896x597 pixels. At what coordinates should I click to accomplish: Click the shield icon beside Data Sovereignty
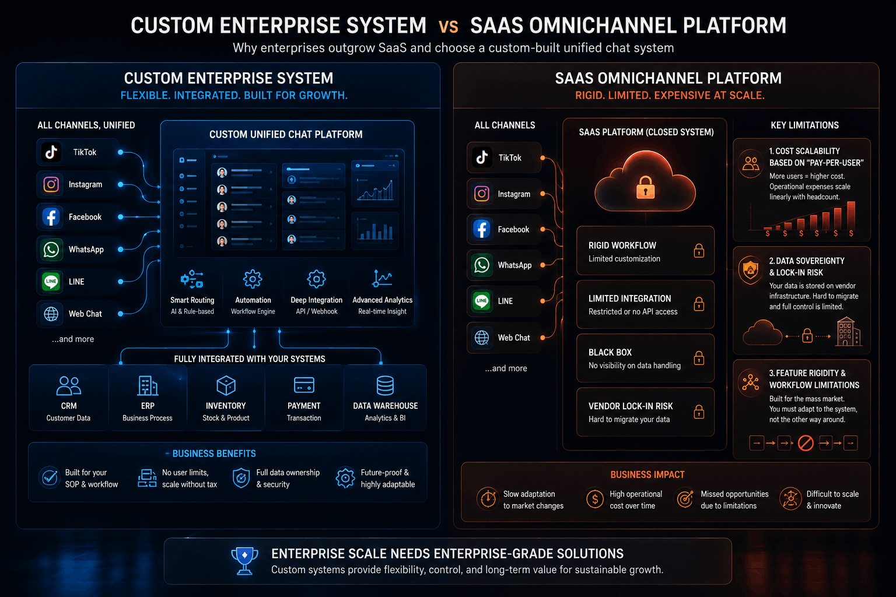click(x=750, y=270)
